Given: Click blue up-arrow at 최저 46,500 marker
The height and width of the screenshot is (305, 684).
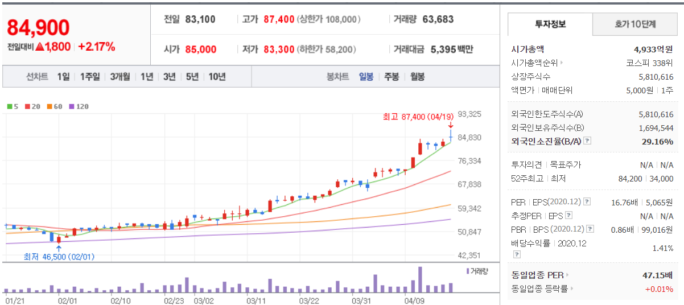Looking at the screenshot, I should pos(59,248).
